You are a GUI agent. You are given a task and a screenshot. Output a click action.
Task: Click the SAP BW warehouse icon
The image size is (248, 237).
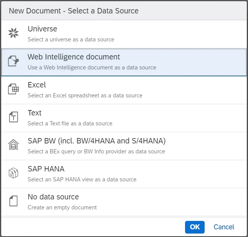click(x=13, y=145)
